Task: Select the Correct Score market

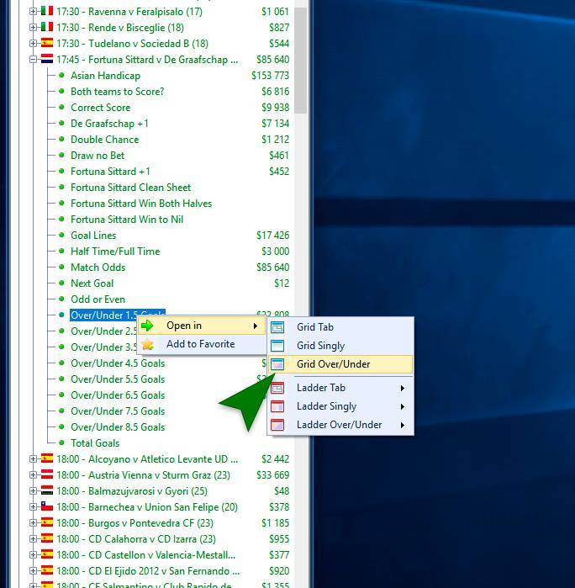Action: pos(100,107)
